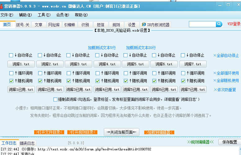The width and height of the screenshot is (241, 155).
Task: Enable 自动停止 checkbox above 词库4.txt
Action: tap(97, 55)
